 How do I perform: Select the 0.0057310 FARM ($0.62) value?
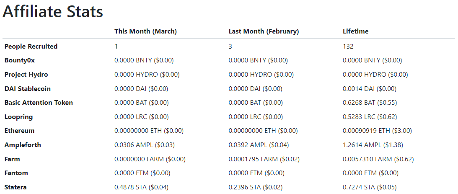pos(378,159)
